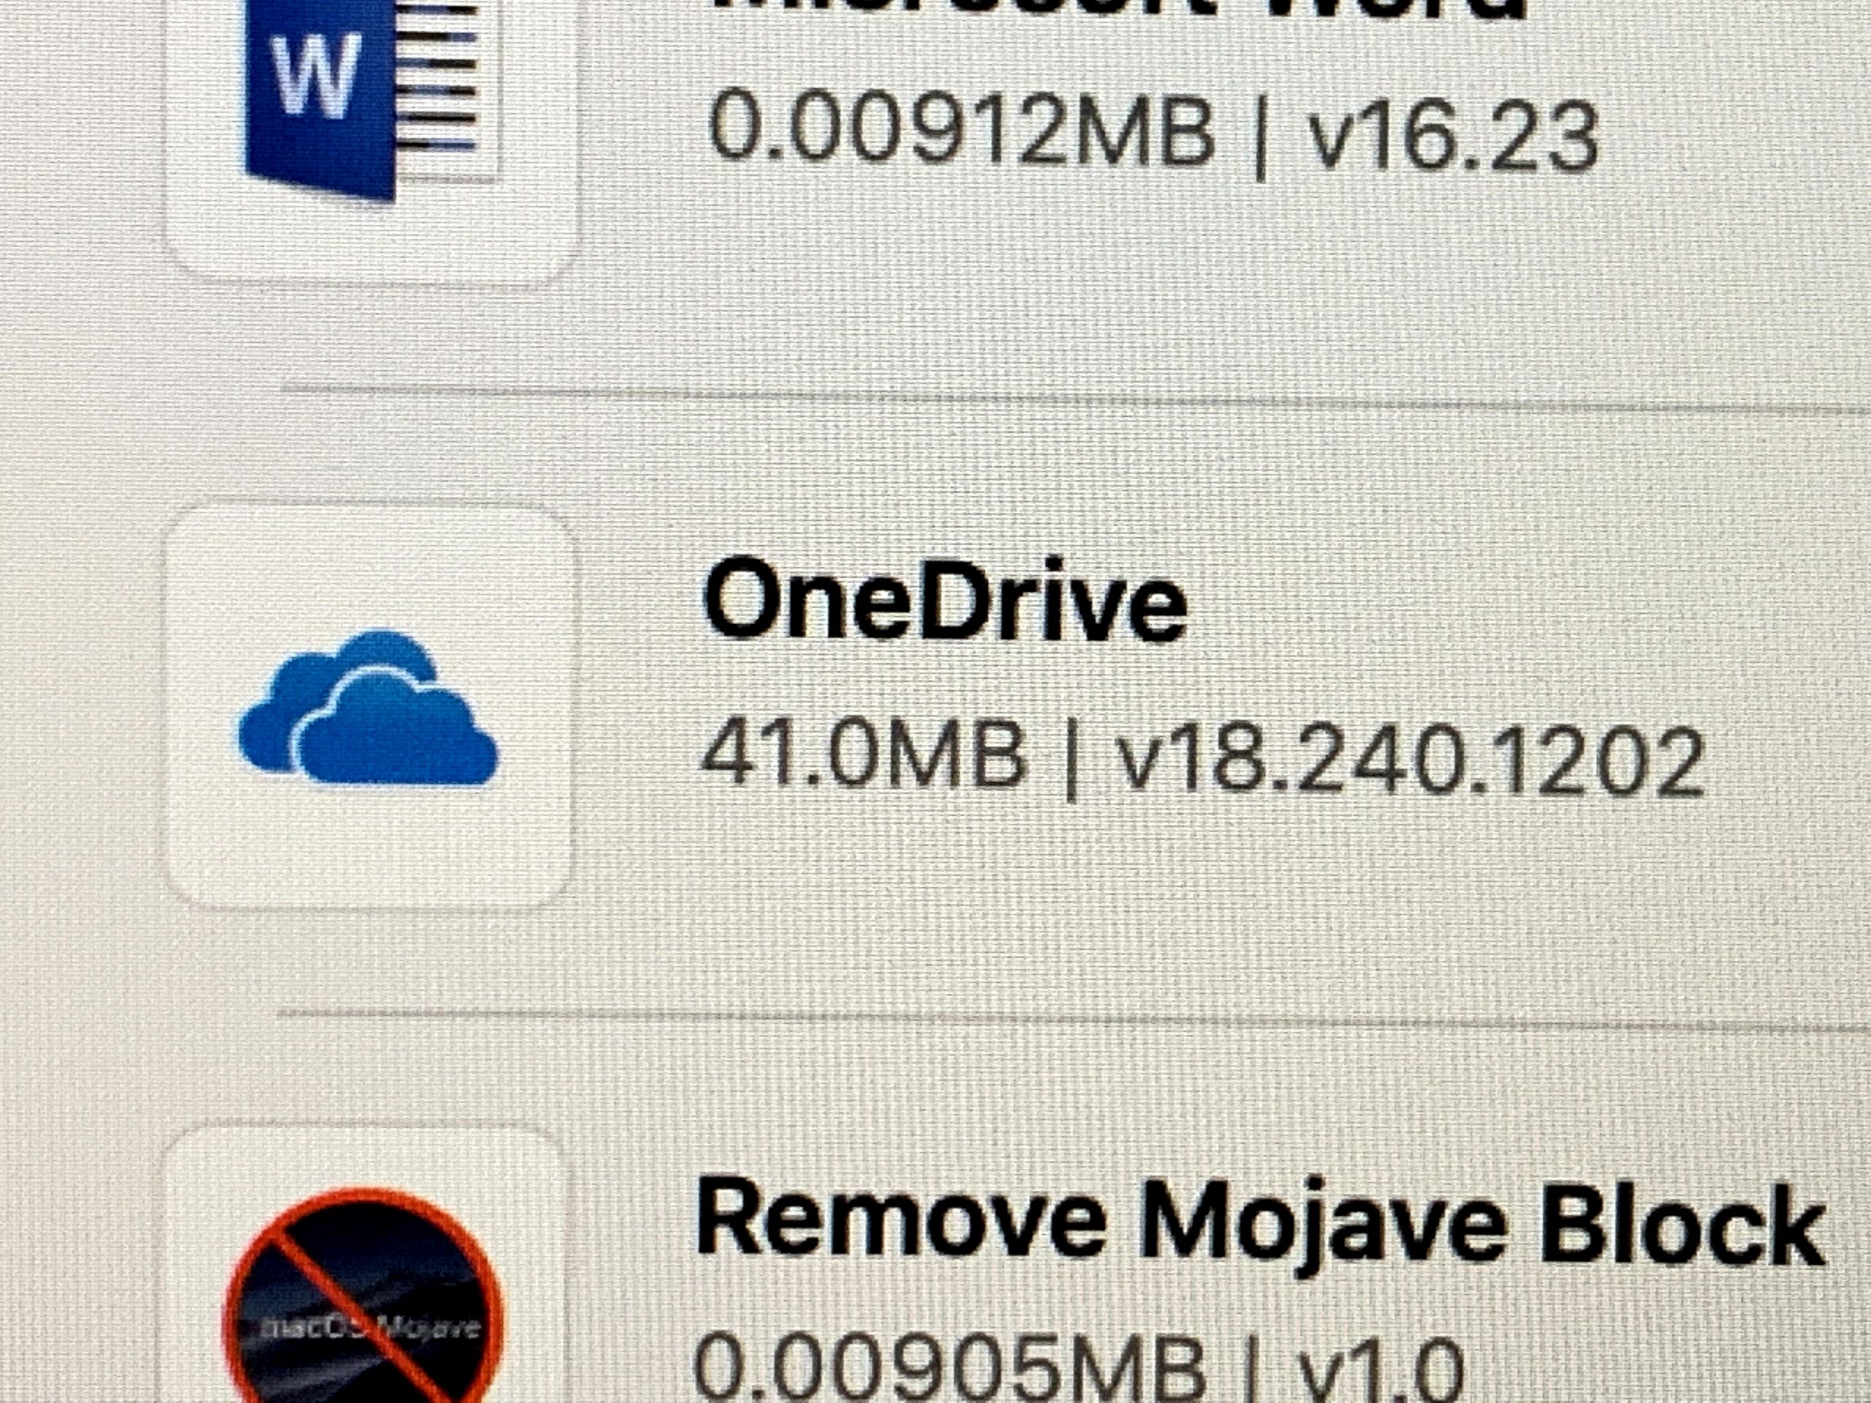Click the divider line above the OneDrive row
This screenshot has height=1403, width=1871.
coord(1074,399)
